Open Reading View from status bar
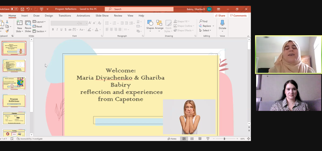 click(200, 139)
